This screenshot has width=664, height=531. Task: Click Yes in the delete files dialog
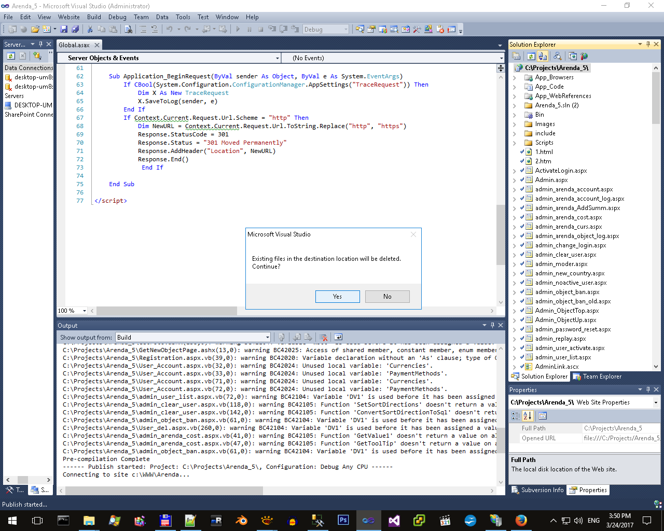[337, 297]
